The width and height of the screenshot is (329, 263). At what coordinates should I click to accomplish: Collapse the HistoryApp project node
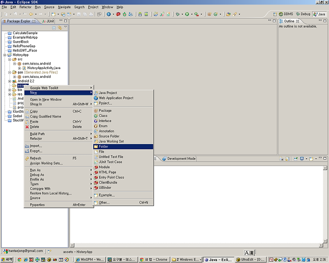point(5,55)
